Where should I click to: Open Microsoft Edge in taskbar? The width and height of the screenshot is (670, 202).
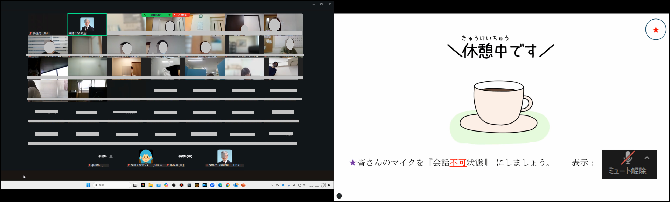220,185
